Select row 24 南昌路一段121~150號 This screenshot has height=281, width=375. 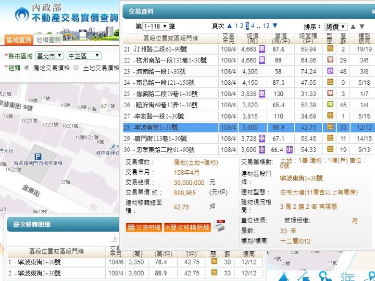pos(249,83)
